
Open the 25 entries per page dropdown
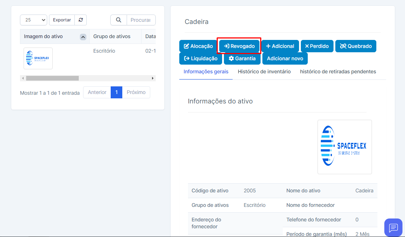pos(33,20)
